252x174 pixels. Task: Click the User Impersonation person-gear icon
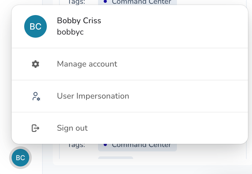pos(36,96)
